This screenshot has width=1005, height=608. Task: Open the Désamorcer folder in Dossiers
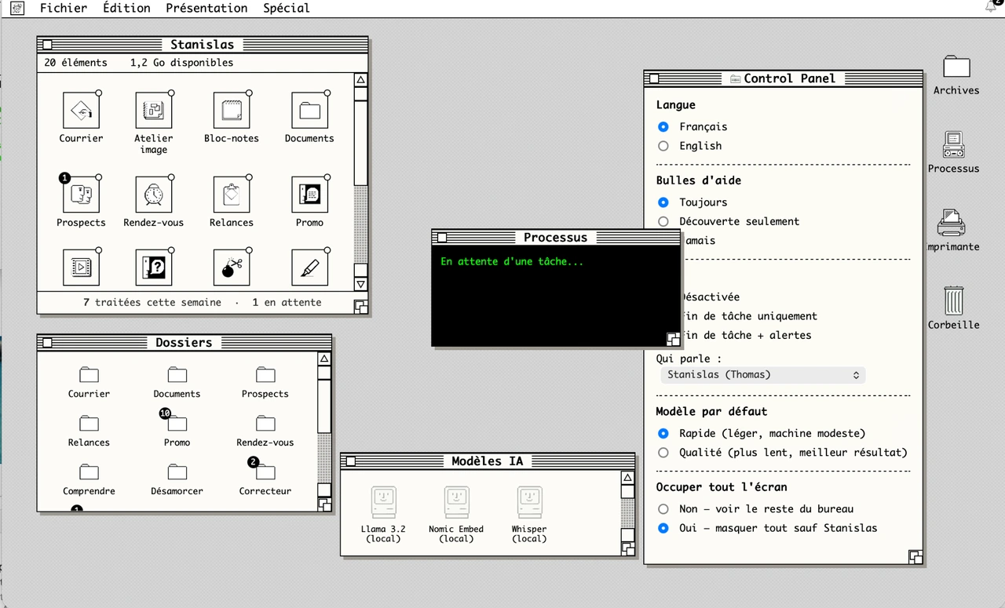(x=177, y=472)
